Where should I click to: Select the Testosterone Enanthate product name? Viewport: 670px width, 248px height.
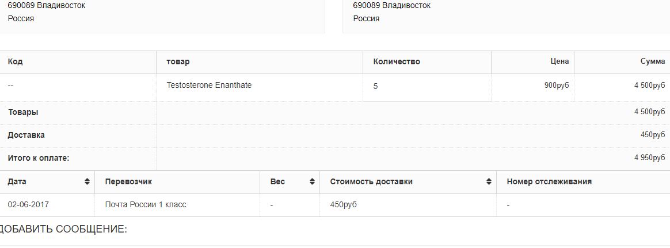click(x=209, y=86)
